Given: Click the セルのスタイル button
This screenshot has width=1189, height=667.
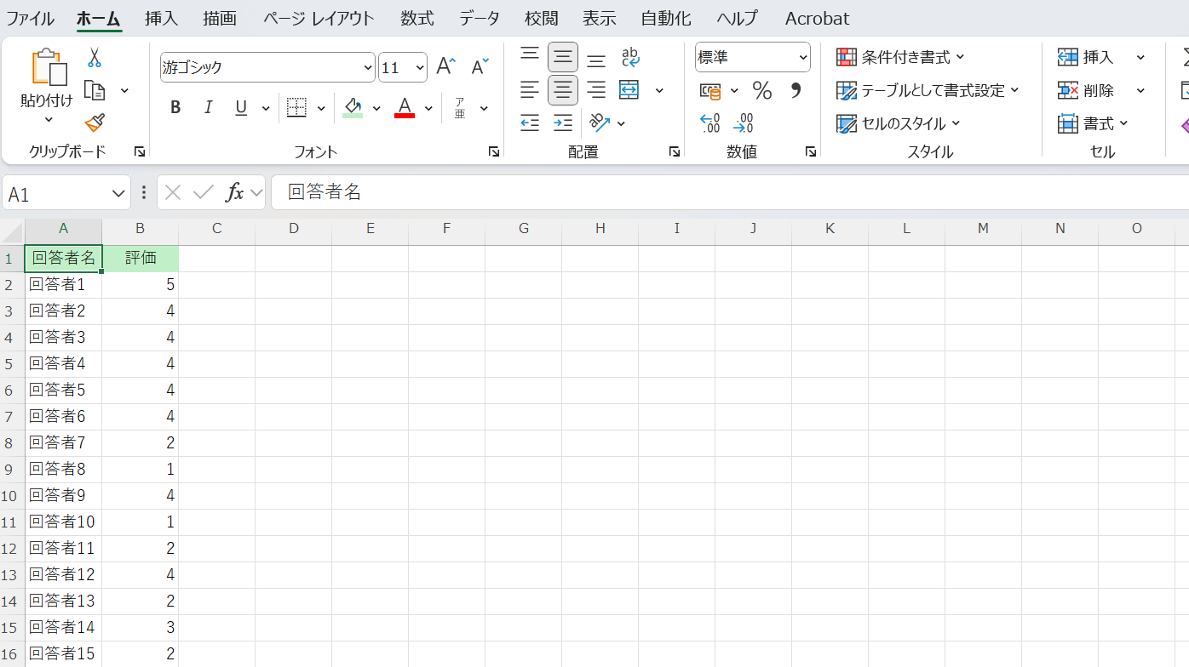Looking at the screenshot, I should pyautogui.click(x=899, y=123).
